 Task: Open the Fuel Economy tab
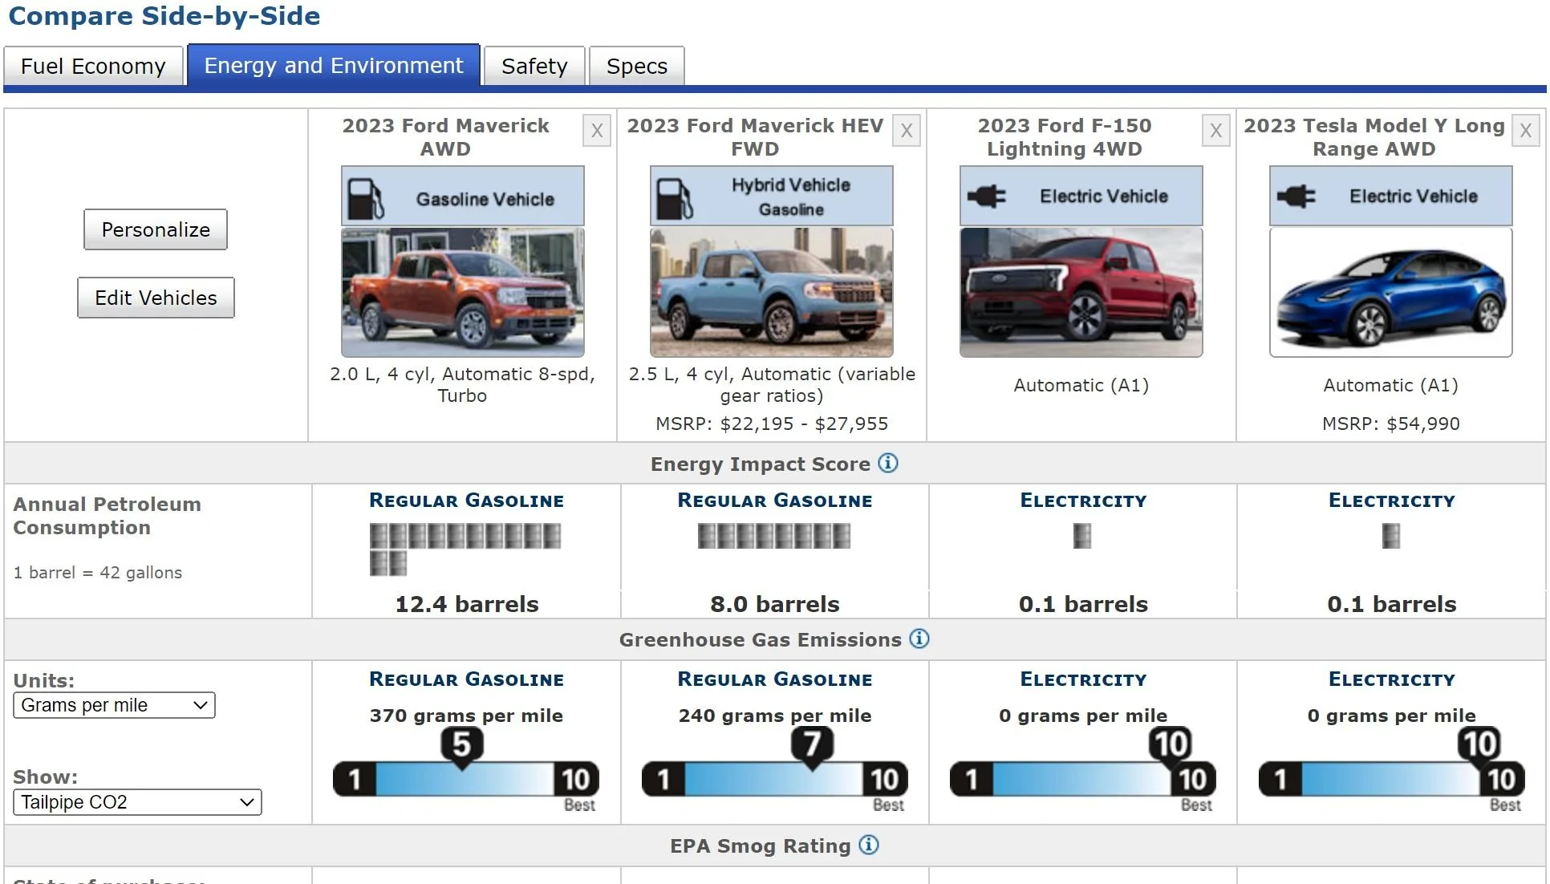93,66
